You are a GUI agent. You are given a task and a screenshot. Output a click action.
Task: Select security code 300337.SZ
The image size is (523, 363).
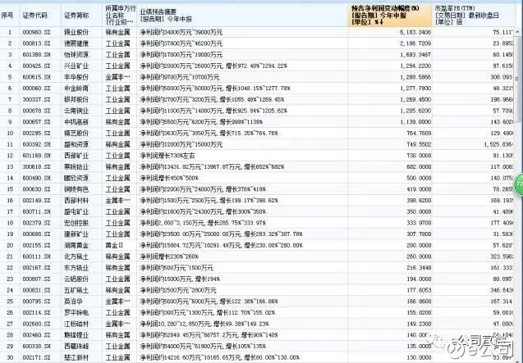coord(37,100)
